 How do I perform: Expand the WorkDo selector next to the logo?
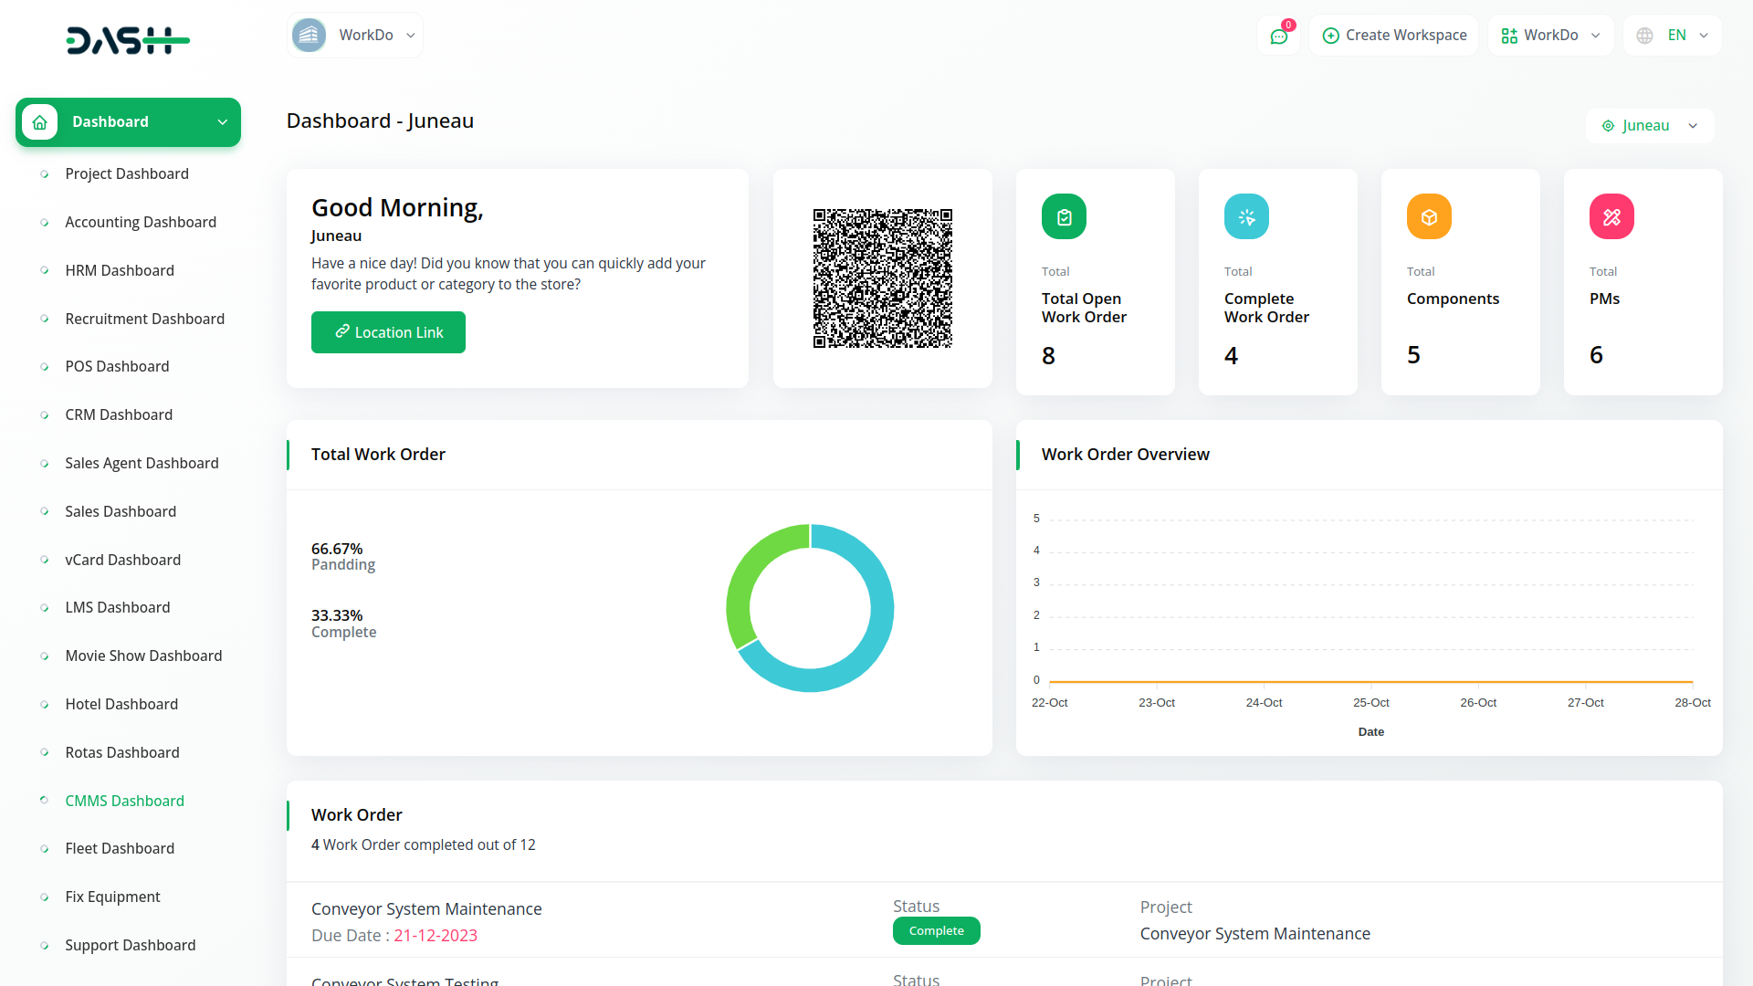coord(412,35)
